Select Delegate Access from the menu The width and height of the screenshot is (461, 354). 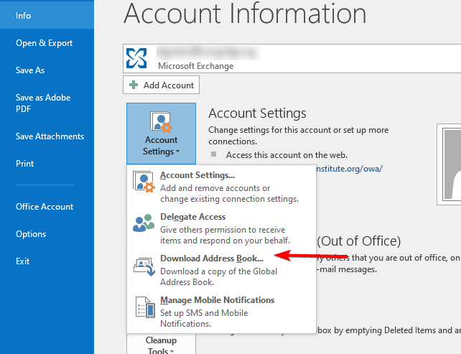click(x=221, y=228)
